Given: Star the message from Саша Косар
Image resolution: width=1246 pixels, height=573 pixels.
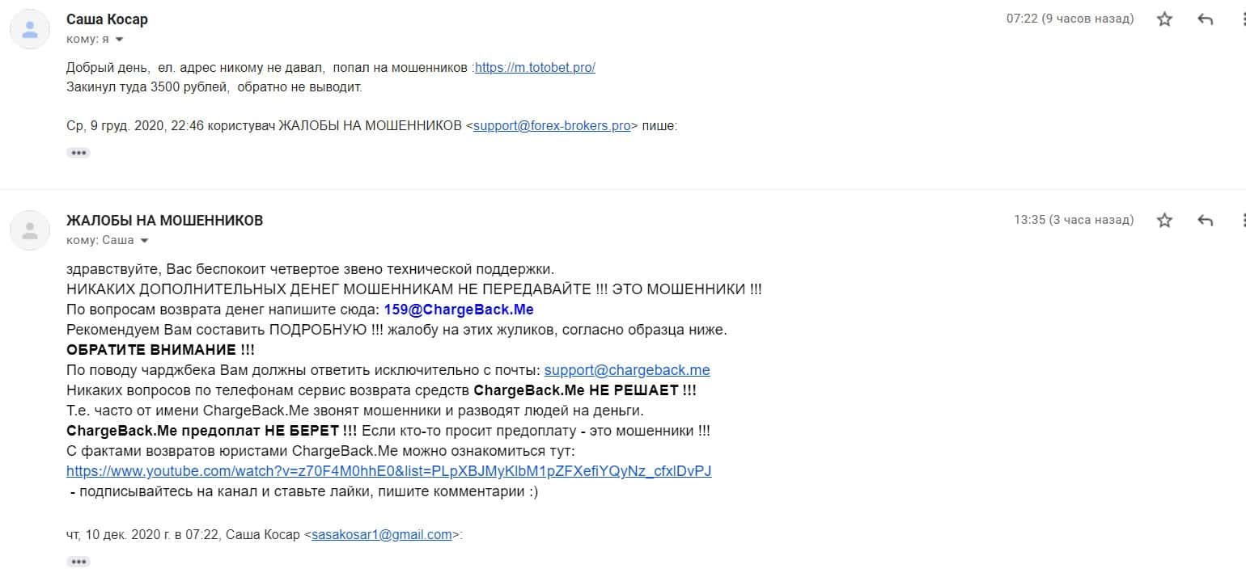Looking at the screenshot, I should point(1164,19).
